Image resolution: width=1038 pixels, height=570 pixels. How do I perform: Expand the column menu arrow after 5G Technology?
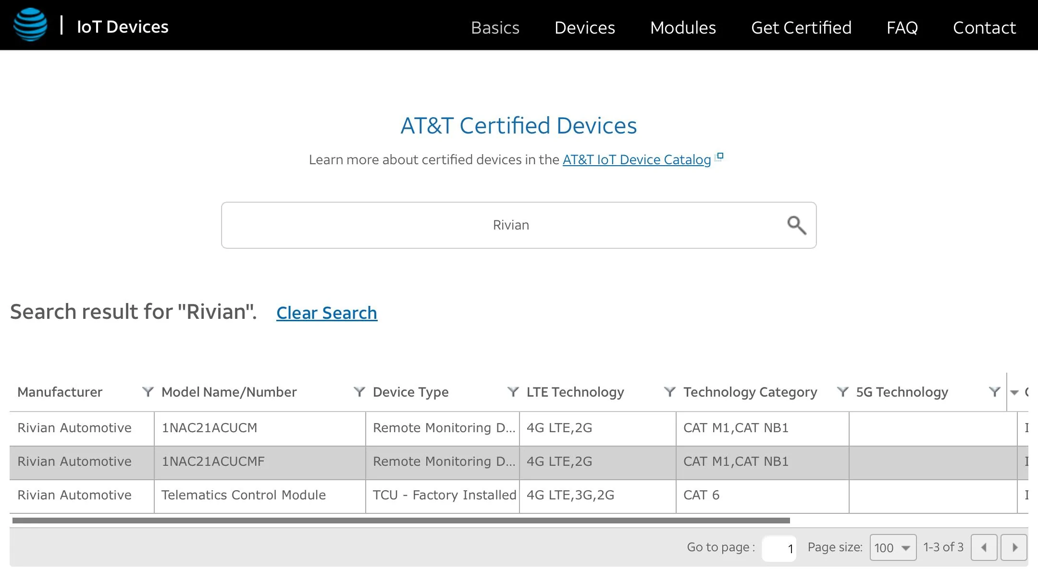1014,393
